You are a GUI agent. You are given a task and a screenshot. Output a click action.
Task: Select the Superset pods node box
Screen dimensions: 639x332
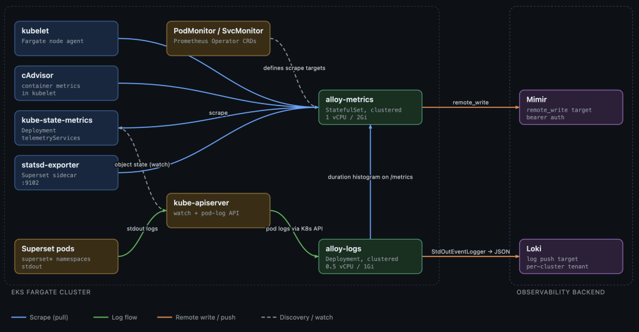(66, 256)
